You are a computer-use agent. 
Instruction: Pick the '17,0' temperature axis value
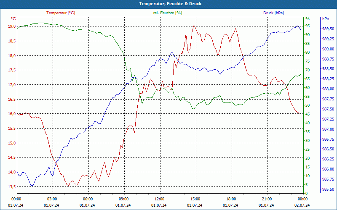click(12, 85)
